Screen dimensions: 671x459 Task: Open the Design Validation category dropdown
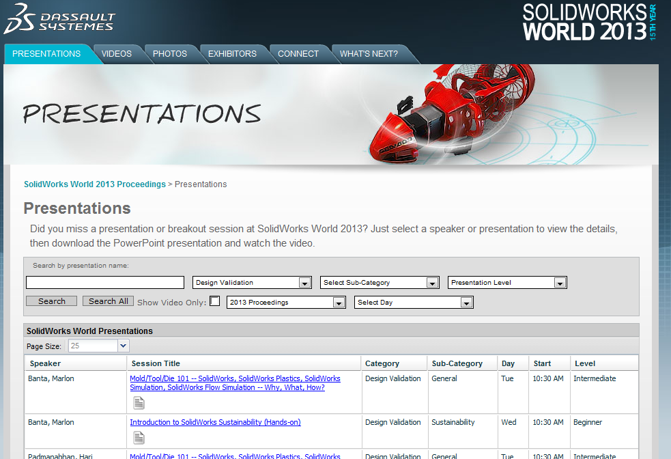(x=252, y=283)
